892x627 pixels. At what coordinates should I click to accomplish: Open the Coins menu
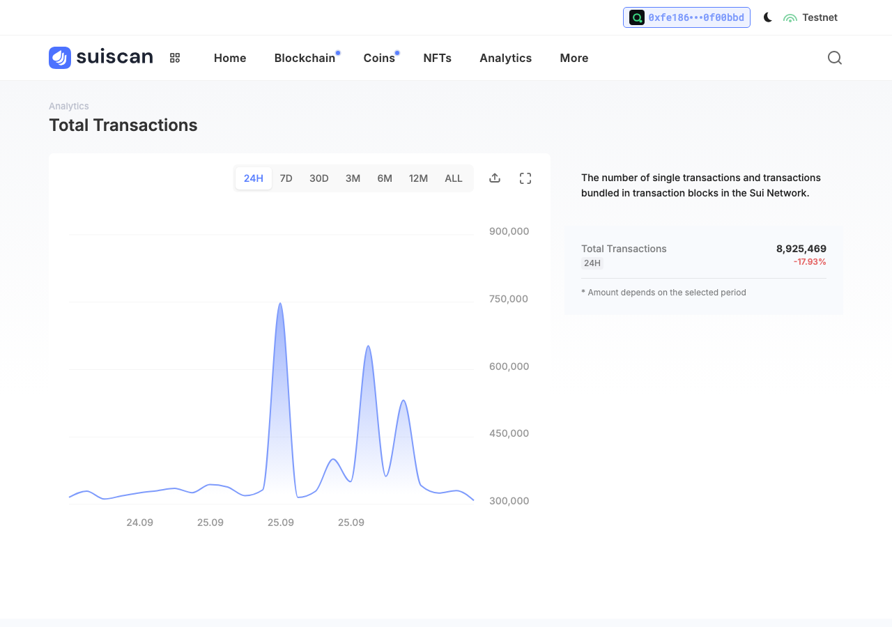(379, 58)
